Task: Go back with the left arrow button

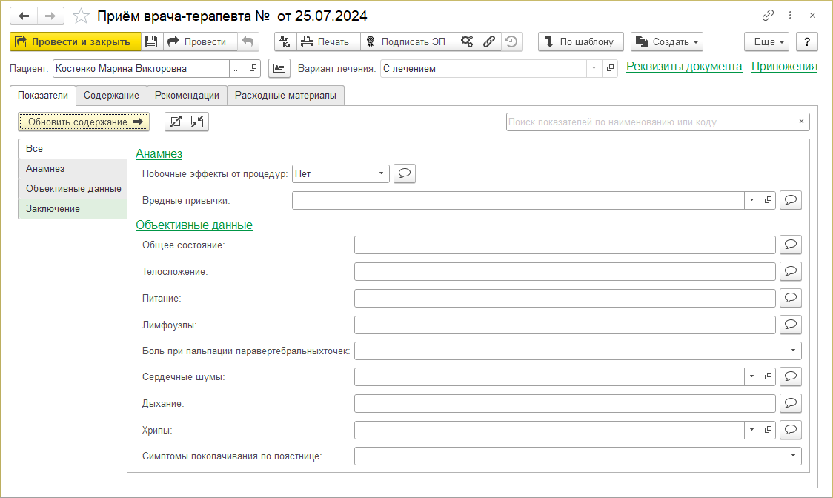Action: coord(24,16)
